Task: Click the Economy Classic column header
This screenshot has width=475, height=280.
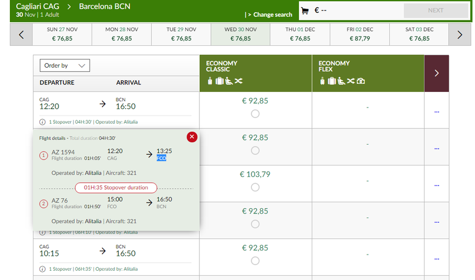Action: click(x=255, y=73)
